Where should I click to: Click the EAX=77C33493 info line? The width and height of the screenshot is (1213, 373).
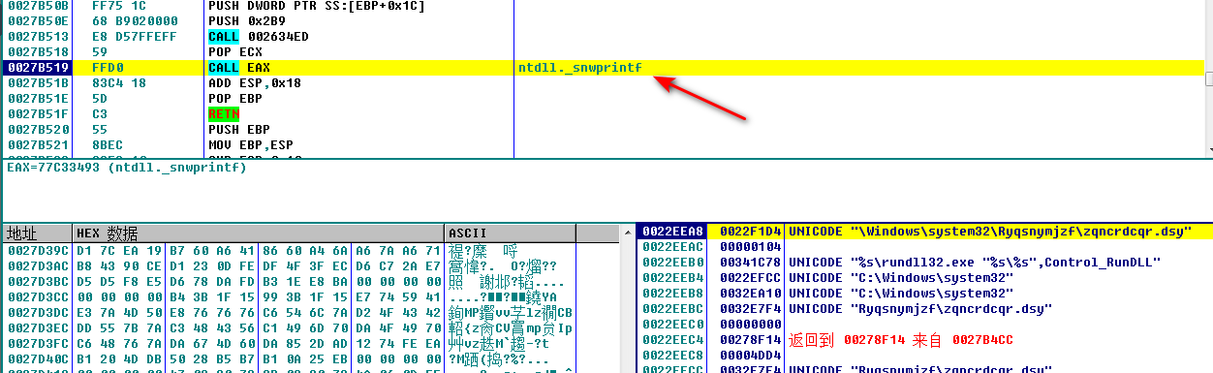(127, 168)
